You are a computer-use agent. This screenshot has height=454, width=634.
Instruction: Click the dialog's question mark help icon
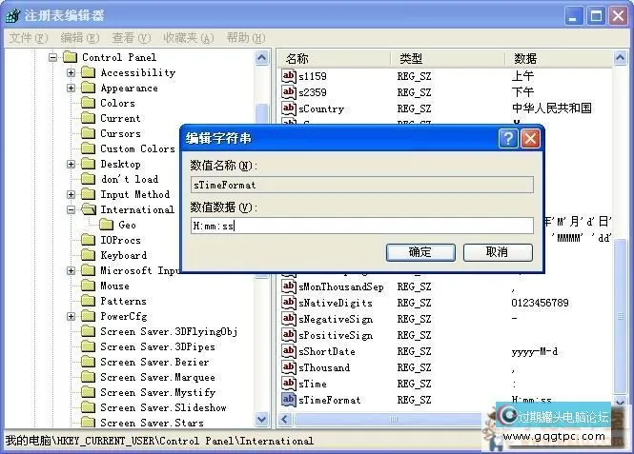(508, 139)
